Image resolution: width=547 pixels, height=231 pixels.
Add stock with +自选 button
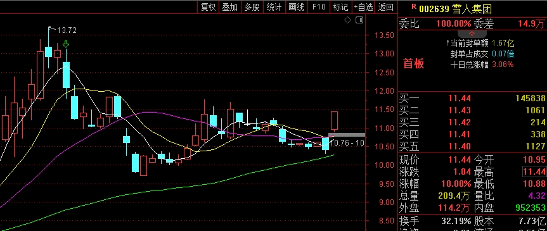(x=363, y=7)
